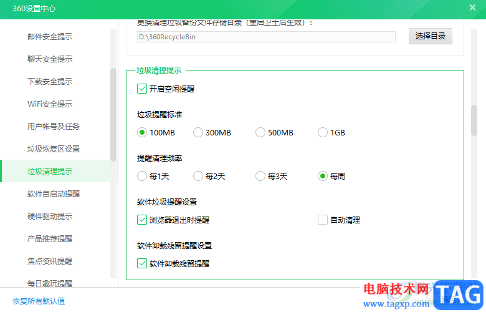Open 聊天安全提示 settings
Screen dimensions: 486x312
50,59
